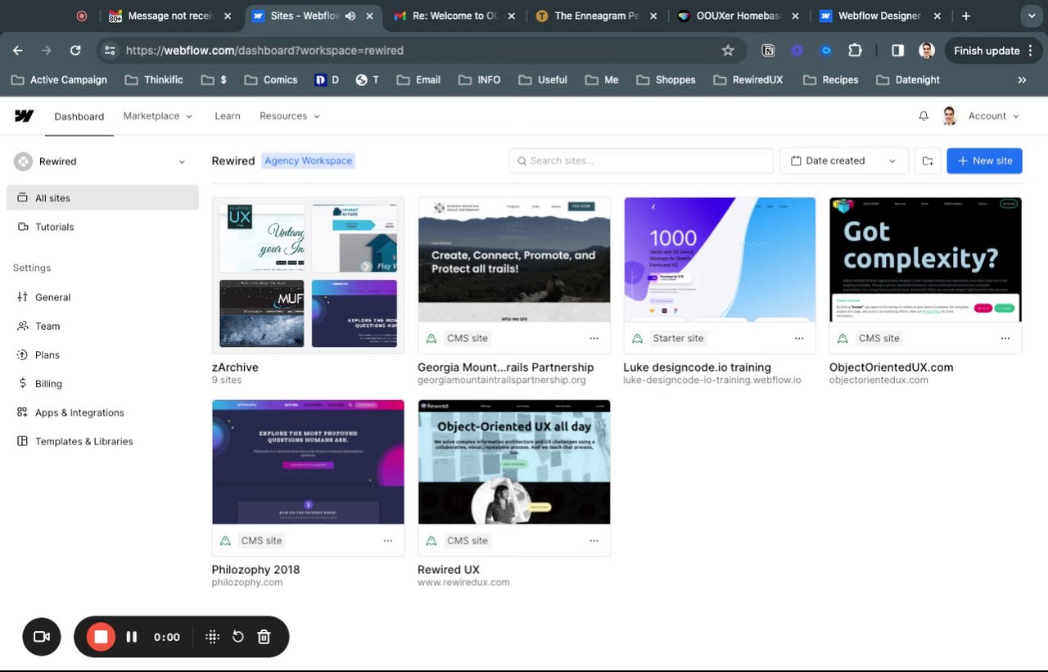Open the Chrome menu with three dots

[x=1031, y=51]
